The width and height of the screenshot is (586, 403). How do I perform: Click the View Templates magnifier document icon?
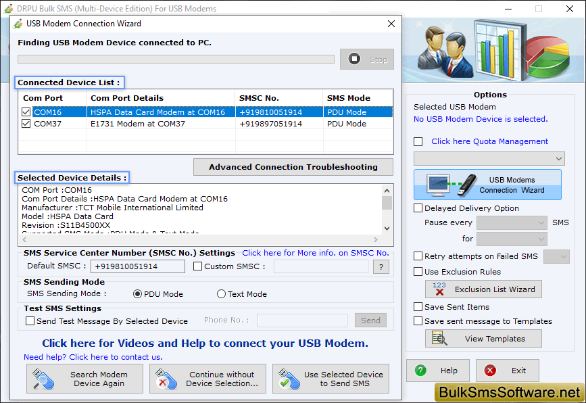439,338
